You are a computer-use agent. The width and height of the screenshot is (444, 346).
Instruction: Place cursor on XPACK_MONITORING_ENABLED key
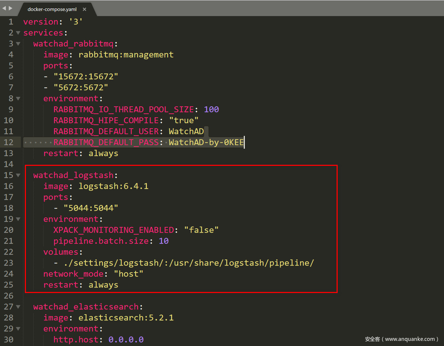113,230
